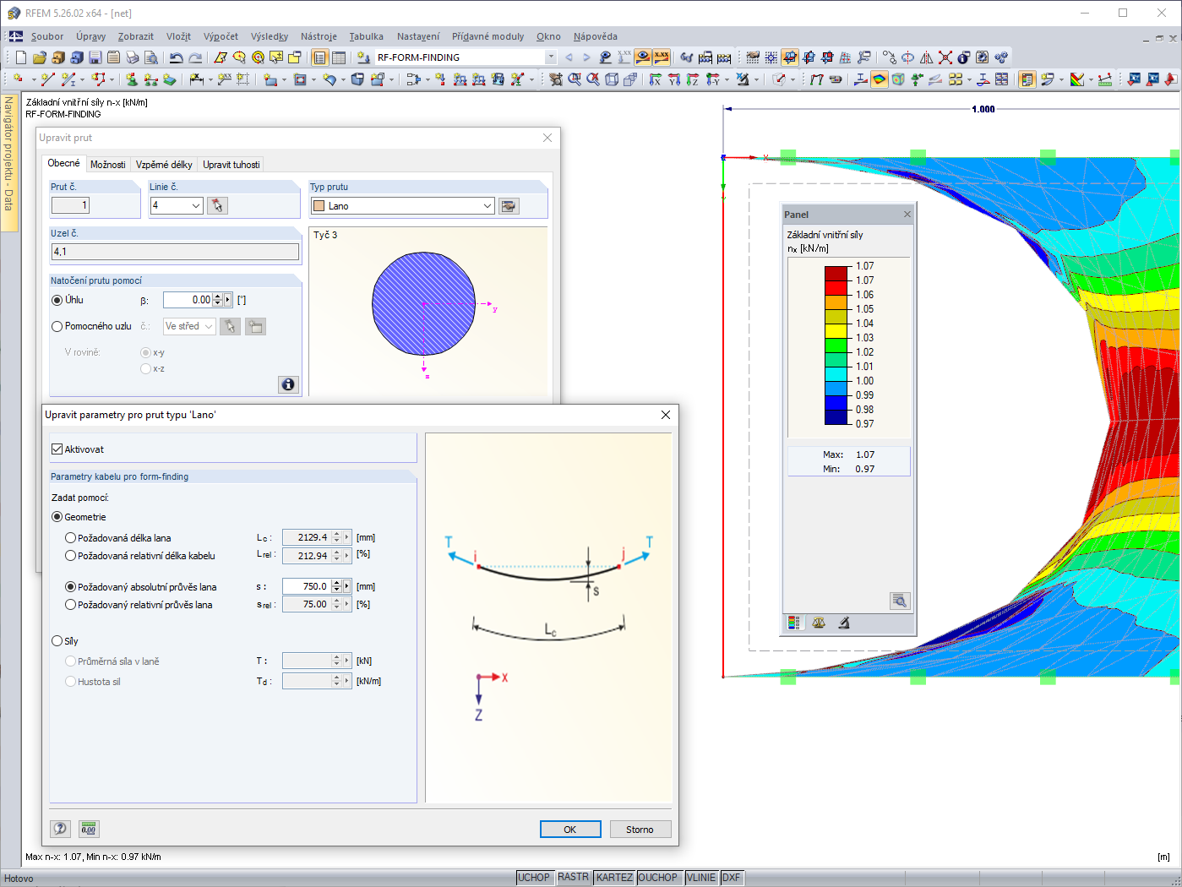Open the arrow button beside the Lc length field
Image resolution: width=1182 pixels, height=887 pixels.
[x=346, y=537]
